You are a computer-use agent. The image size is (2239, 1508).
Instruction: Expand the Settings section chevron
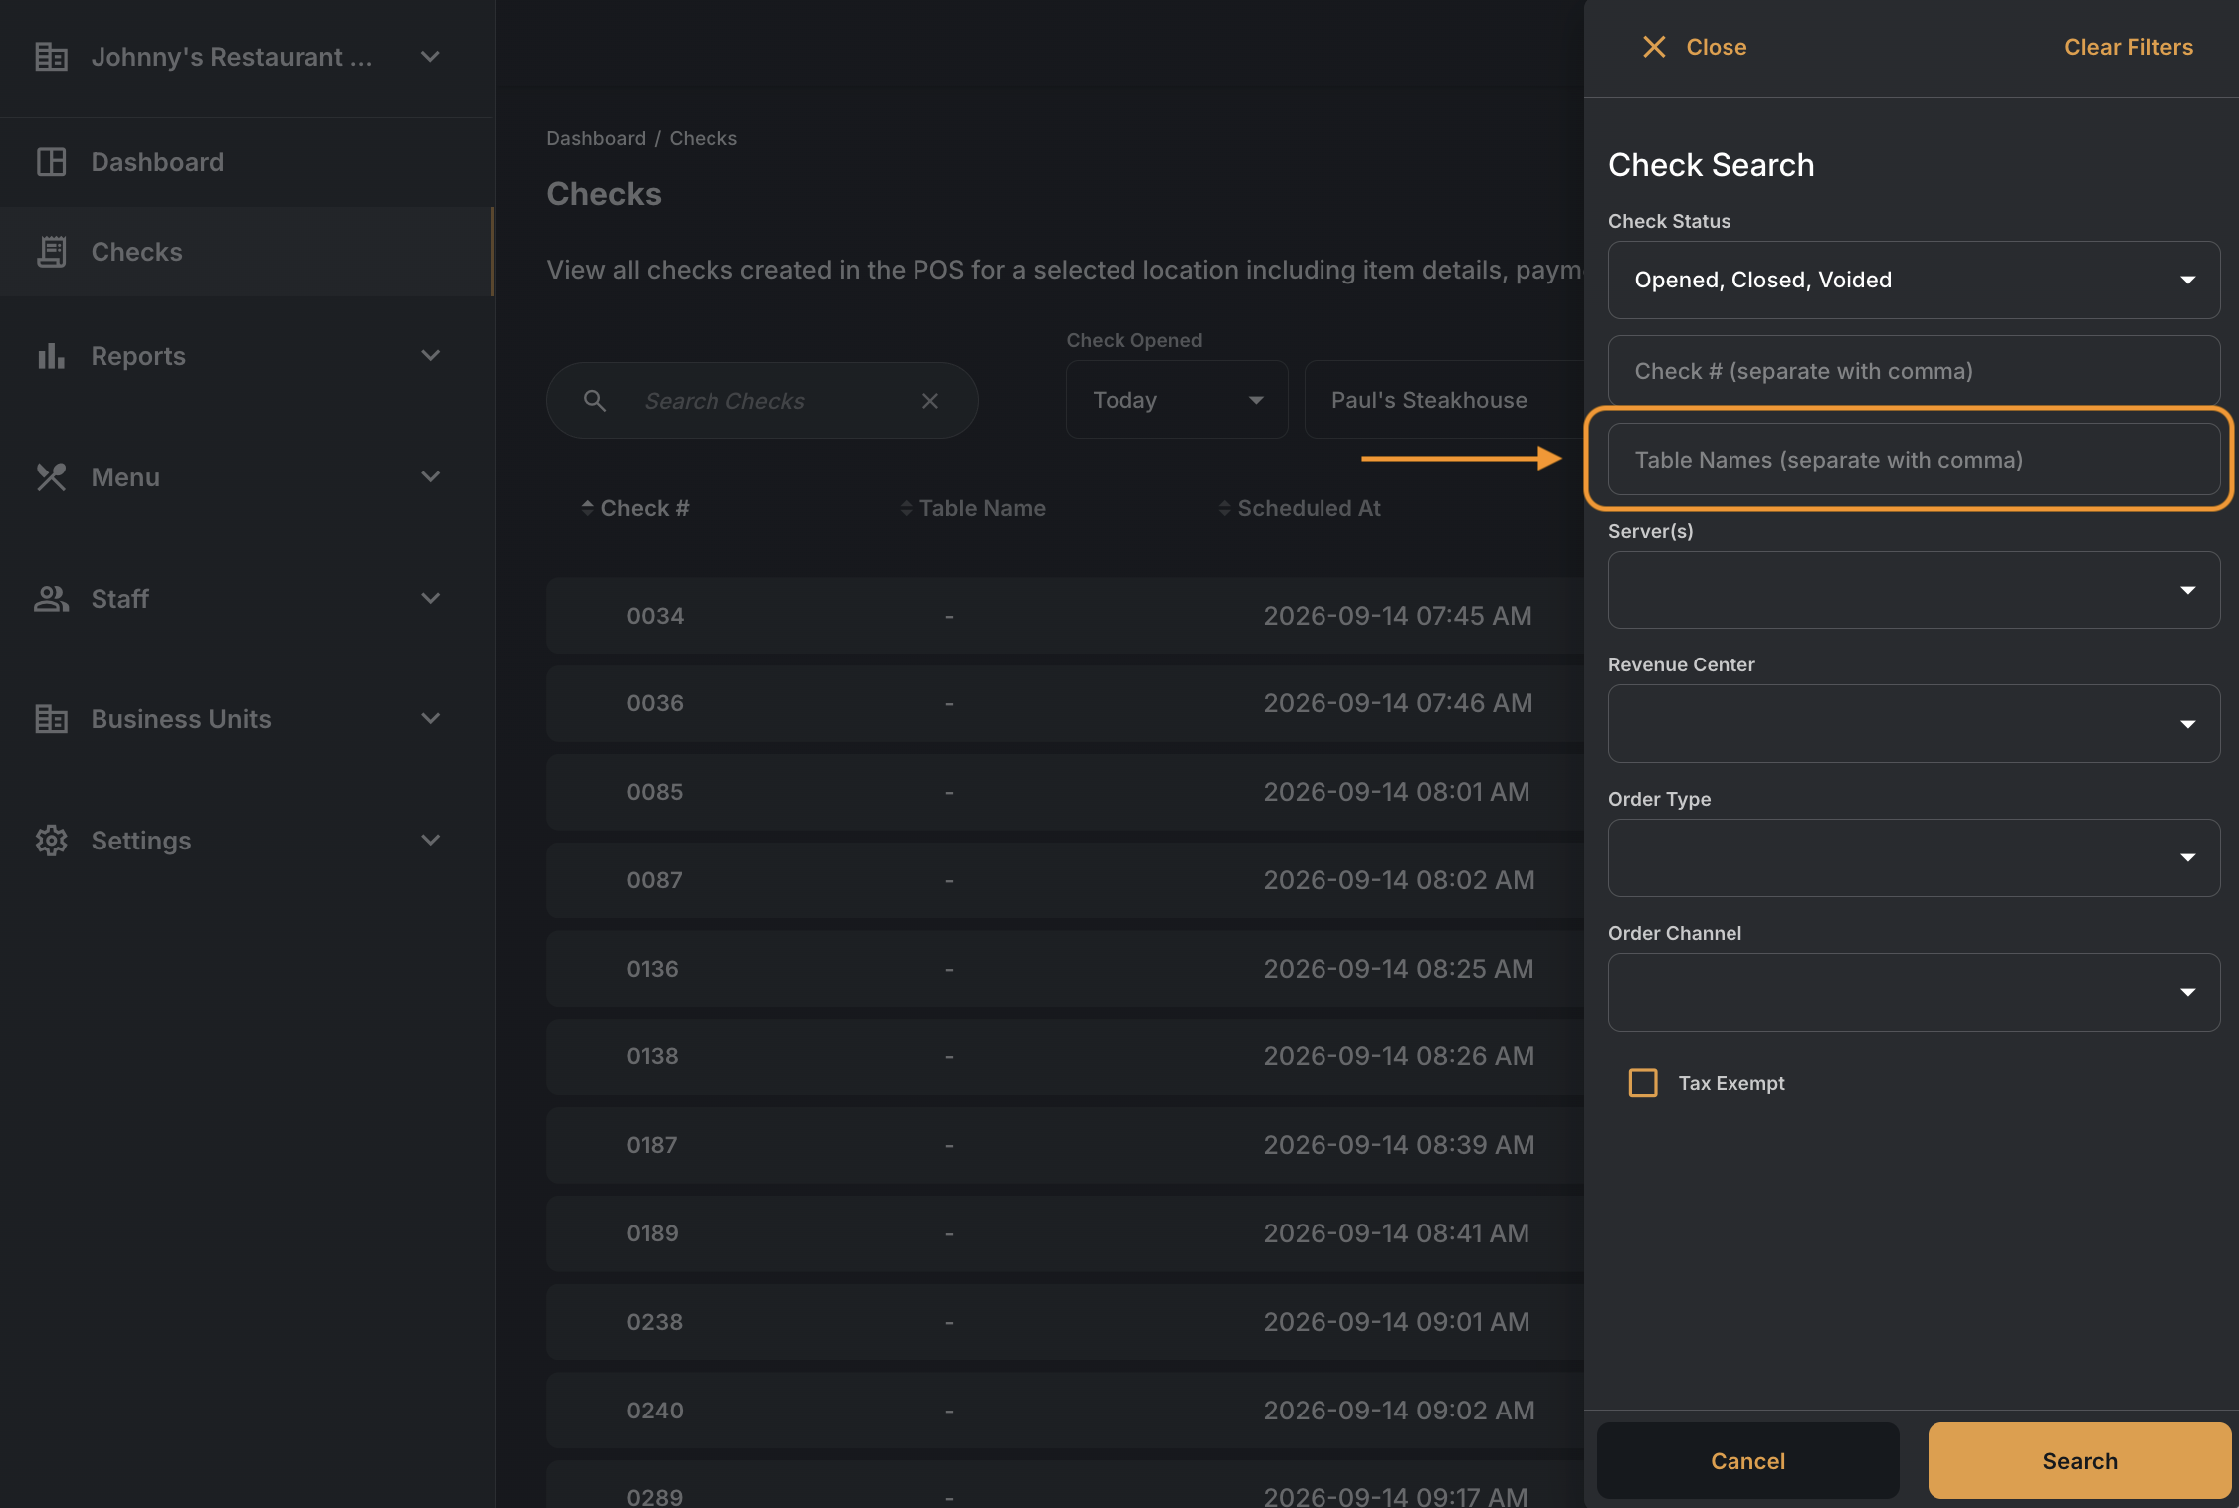click(x=430, y=841)
